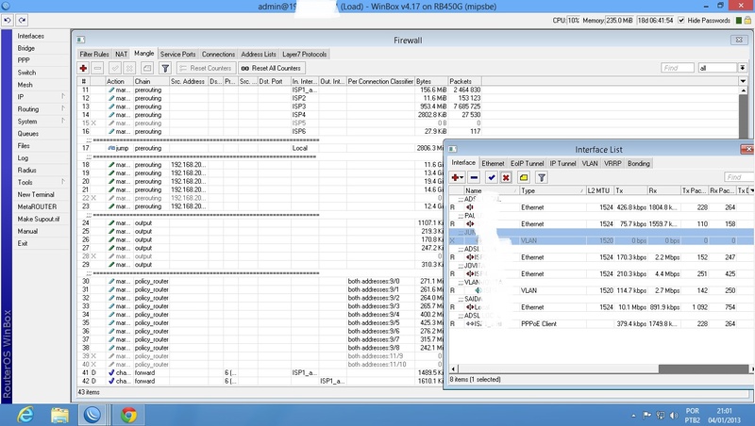Sort interfaces by Name column header
This screenshot has width=755, height=426.
(491, 190)
